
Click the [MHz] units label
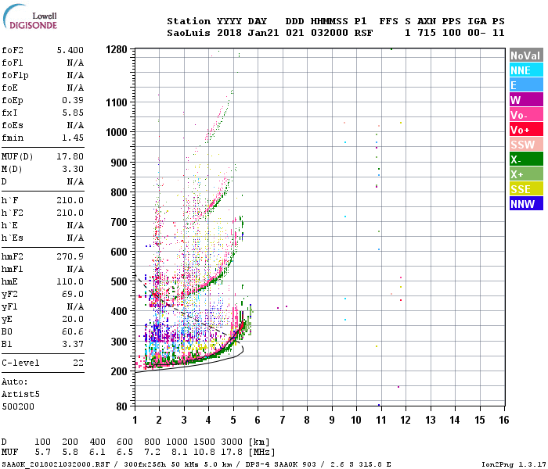(x=261, y=453)
